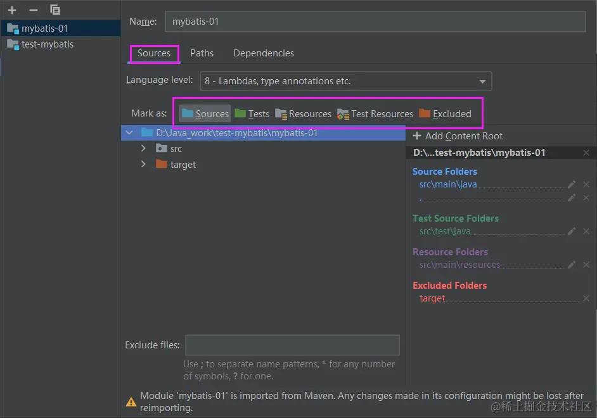The image size is (597, 418).
Task: Click Add Content Root
Action: coord(458,136)
